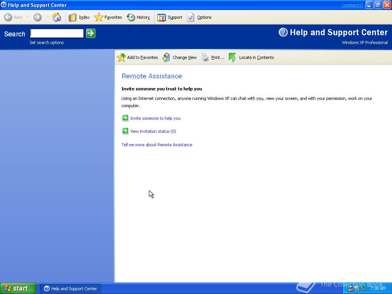
Task: Click the red X network tray icon
Action: [350, 289]
